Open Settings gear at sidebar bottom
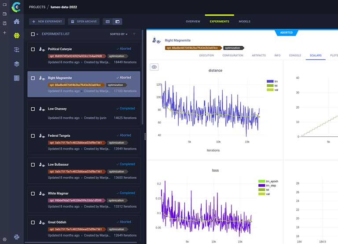Screen dimensions: 338x244 [x=4, y=239]
